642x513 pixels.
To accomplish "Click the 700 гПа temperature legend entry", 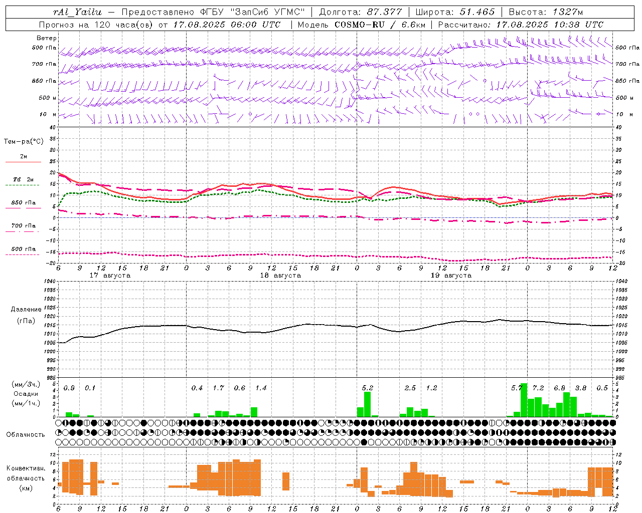I will point(24,226).
